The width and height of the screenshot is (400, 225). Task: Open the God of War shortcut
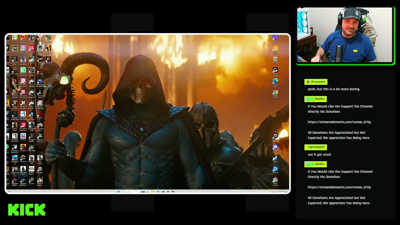pos(40,71)
